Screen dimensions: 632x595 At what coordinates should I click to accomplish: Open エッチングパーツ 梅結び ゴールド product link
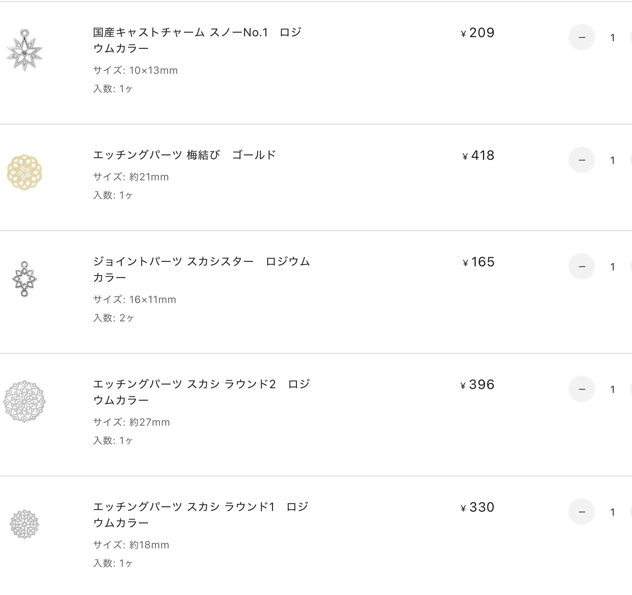pyautogui.click(x=184, y=155)
